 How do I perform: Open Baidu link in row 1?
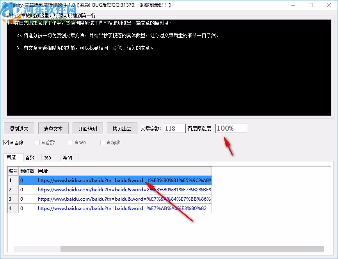coord(124,180)
